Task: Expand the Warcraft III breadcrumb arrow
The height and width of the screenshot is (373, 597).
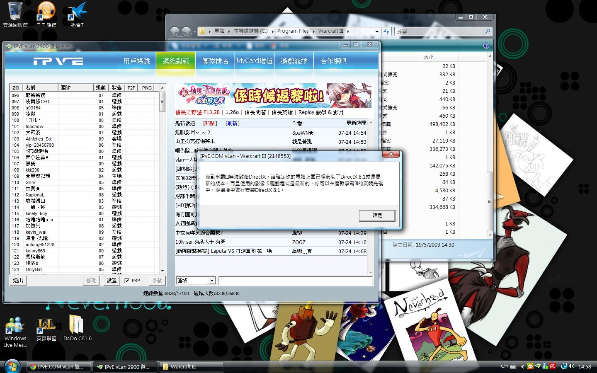Action: 348,31
